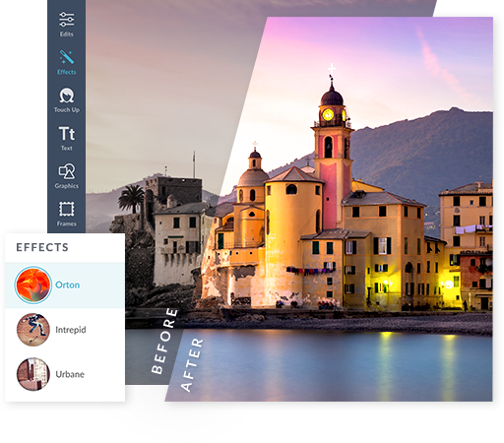504x443 pixels.
Task: Click the EFFECTS panel heading
Action: point(42,247)
